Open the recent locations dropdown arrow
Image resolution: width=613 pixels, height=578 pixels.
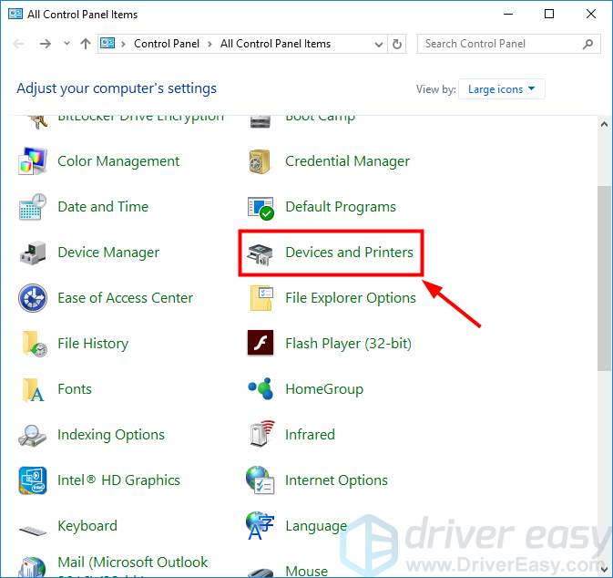[x=66, y=44]
